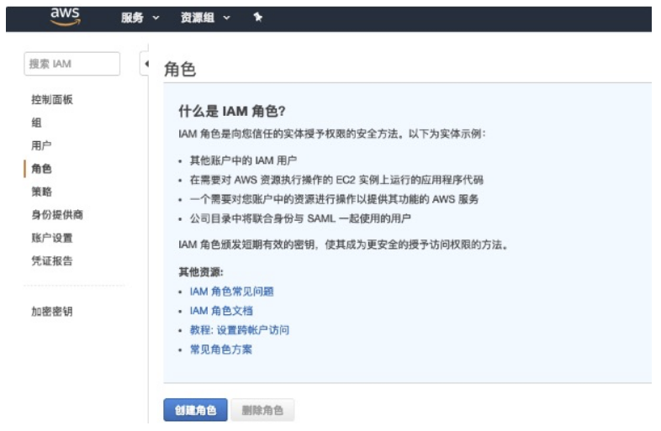Click the 删除角色 button

(262, 410)
